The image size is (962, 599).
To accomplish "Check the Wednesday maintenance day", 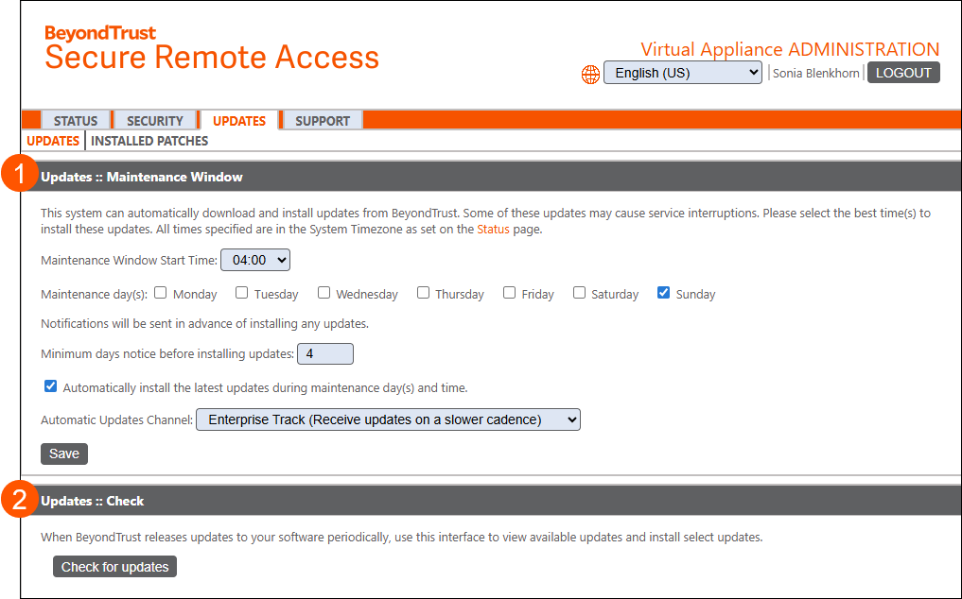I will (x=324, y=292).
